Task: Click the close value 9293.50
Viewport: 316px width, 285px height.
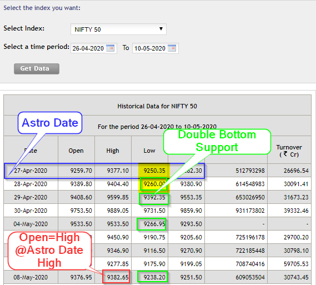Action: click(x=191, y=224)
